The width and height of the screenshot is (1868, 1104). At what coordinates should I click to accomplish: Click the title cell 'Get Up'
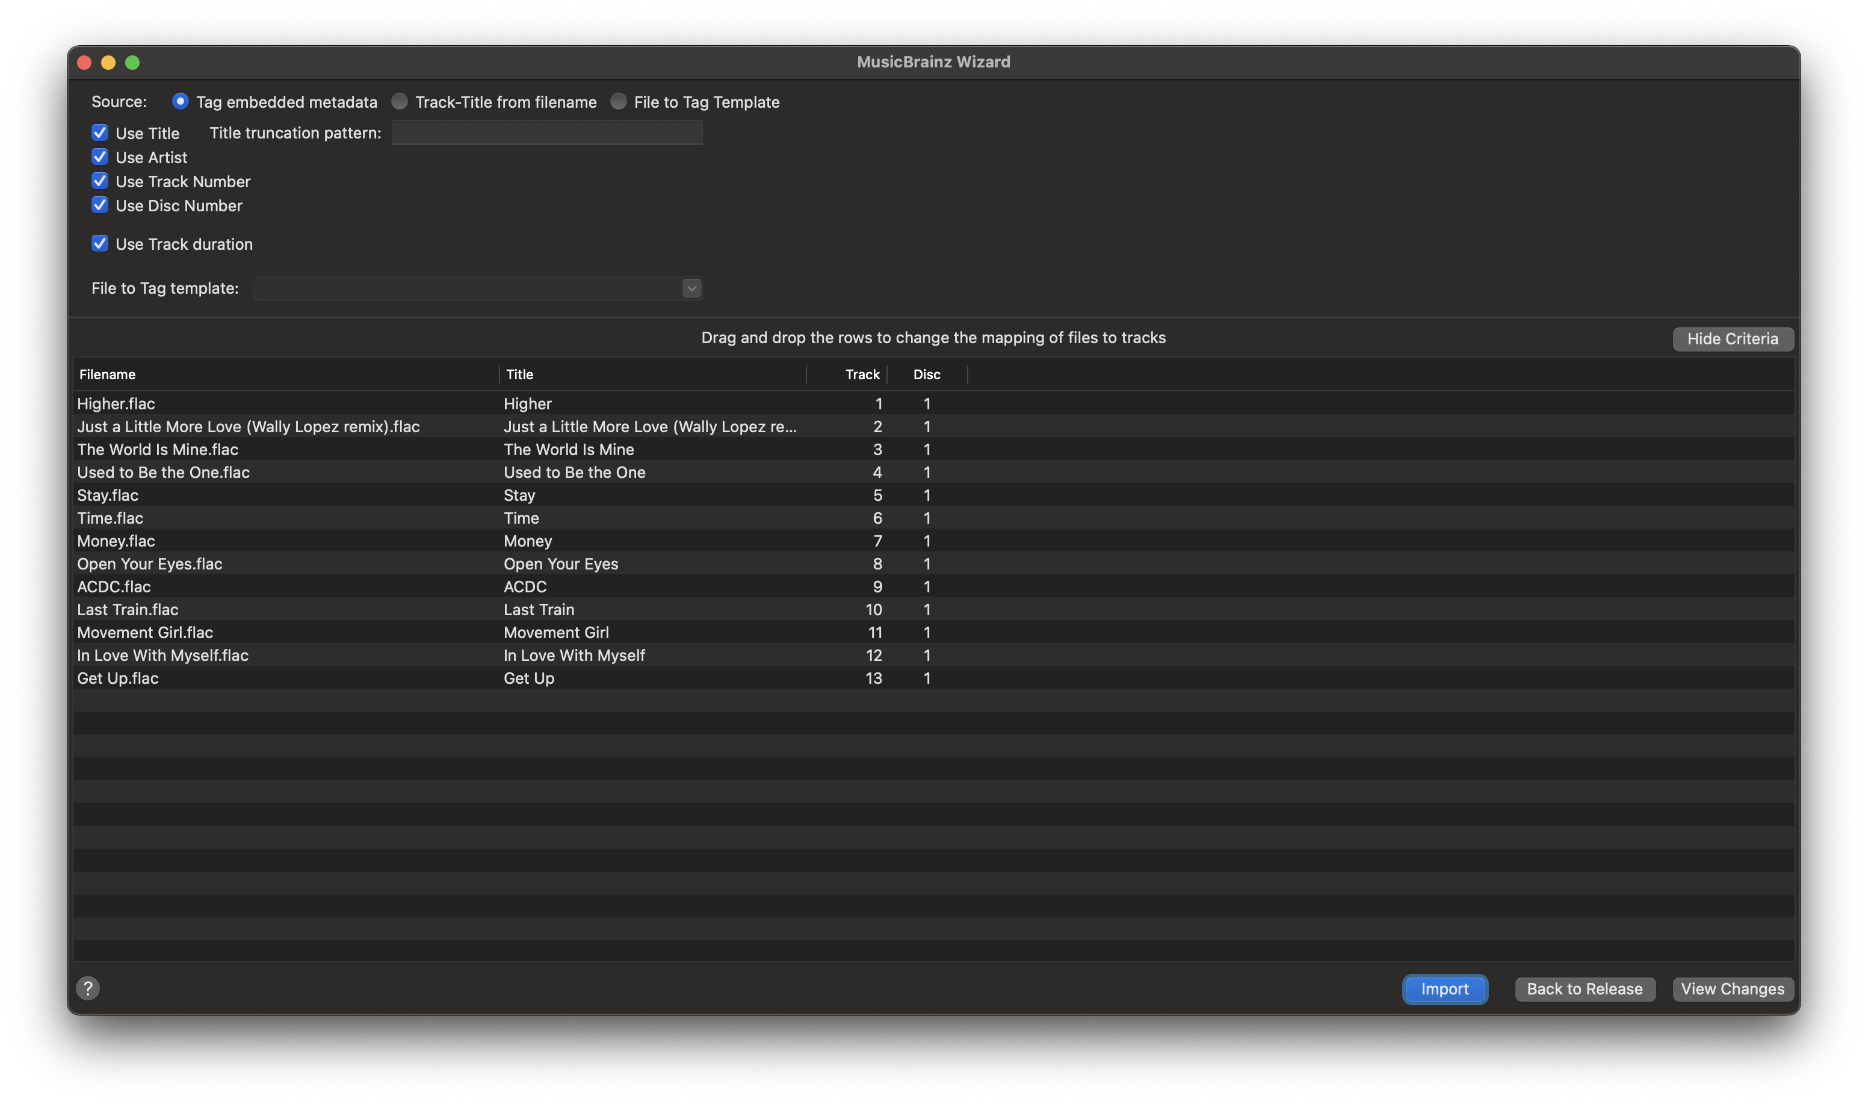[x=529, y=678]
